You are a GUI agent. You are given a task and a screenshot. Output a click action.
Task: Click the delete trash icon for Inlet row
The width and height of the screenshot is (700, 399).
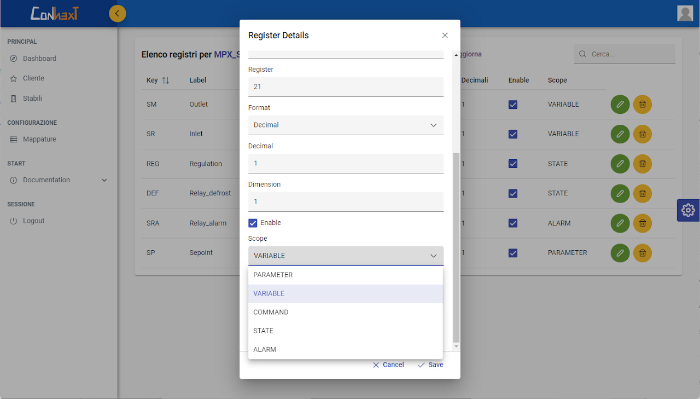coord(642,134)
